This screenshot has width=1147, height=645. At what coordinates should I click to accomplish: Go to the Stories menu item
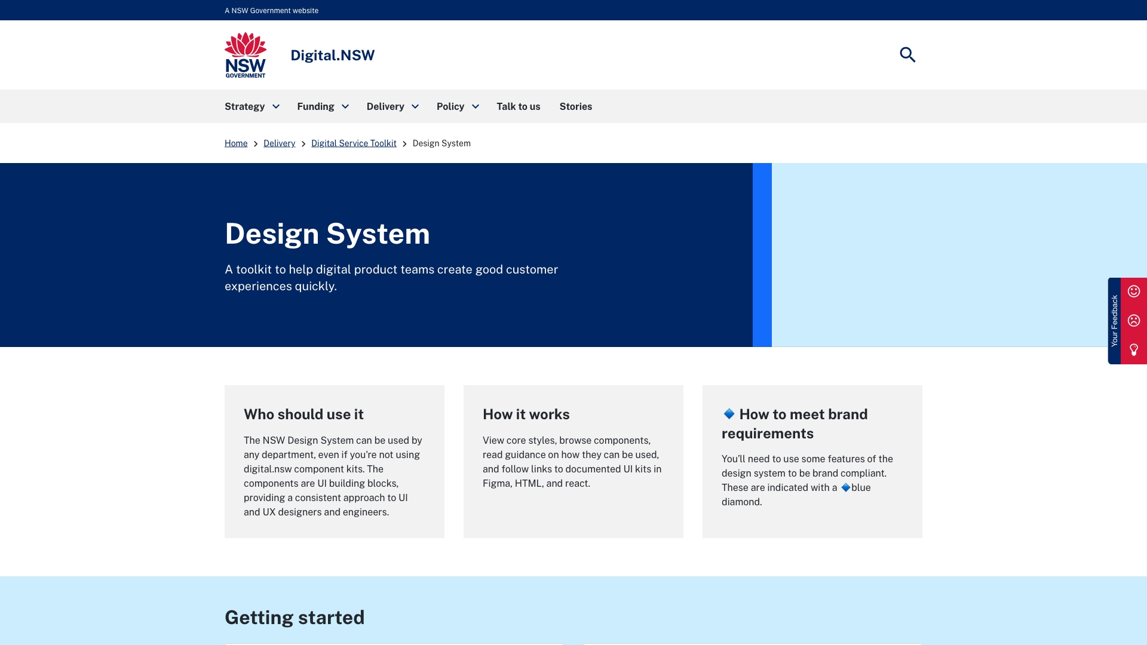point(575,107)
